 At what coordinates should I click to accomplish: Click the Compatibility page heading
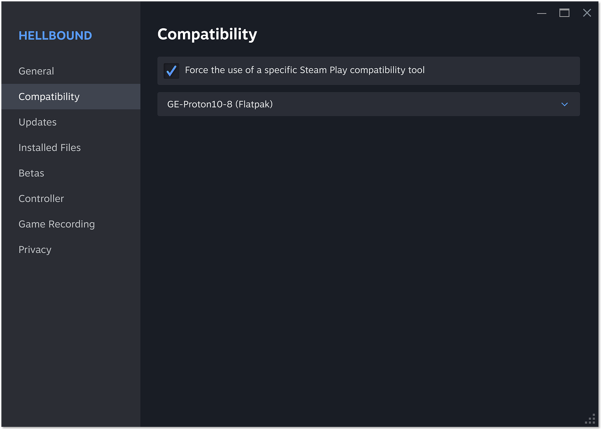207,34
